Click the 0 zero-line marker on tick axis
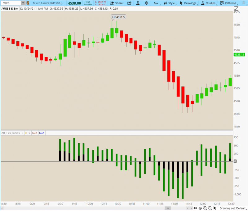The width and height of the screenshot is (248, 211). 235,161
